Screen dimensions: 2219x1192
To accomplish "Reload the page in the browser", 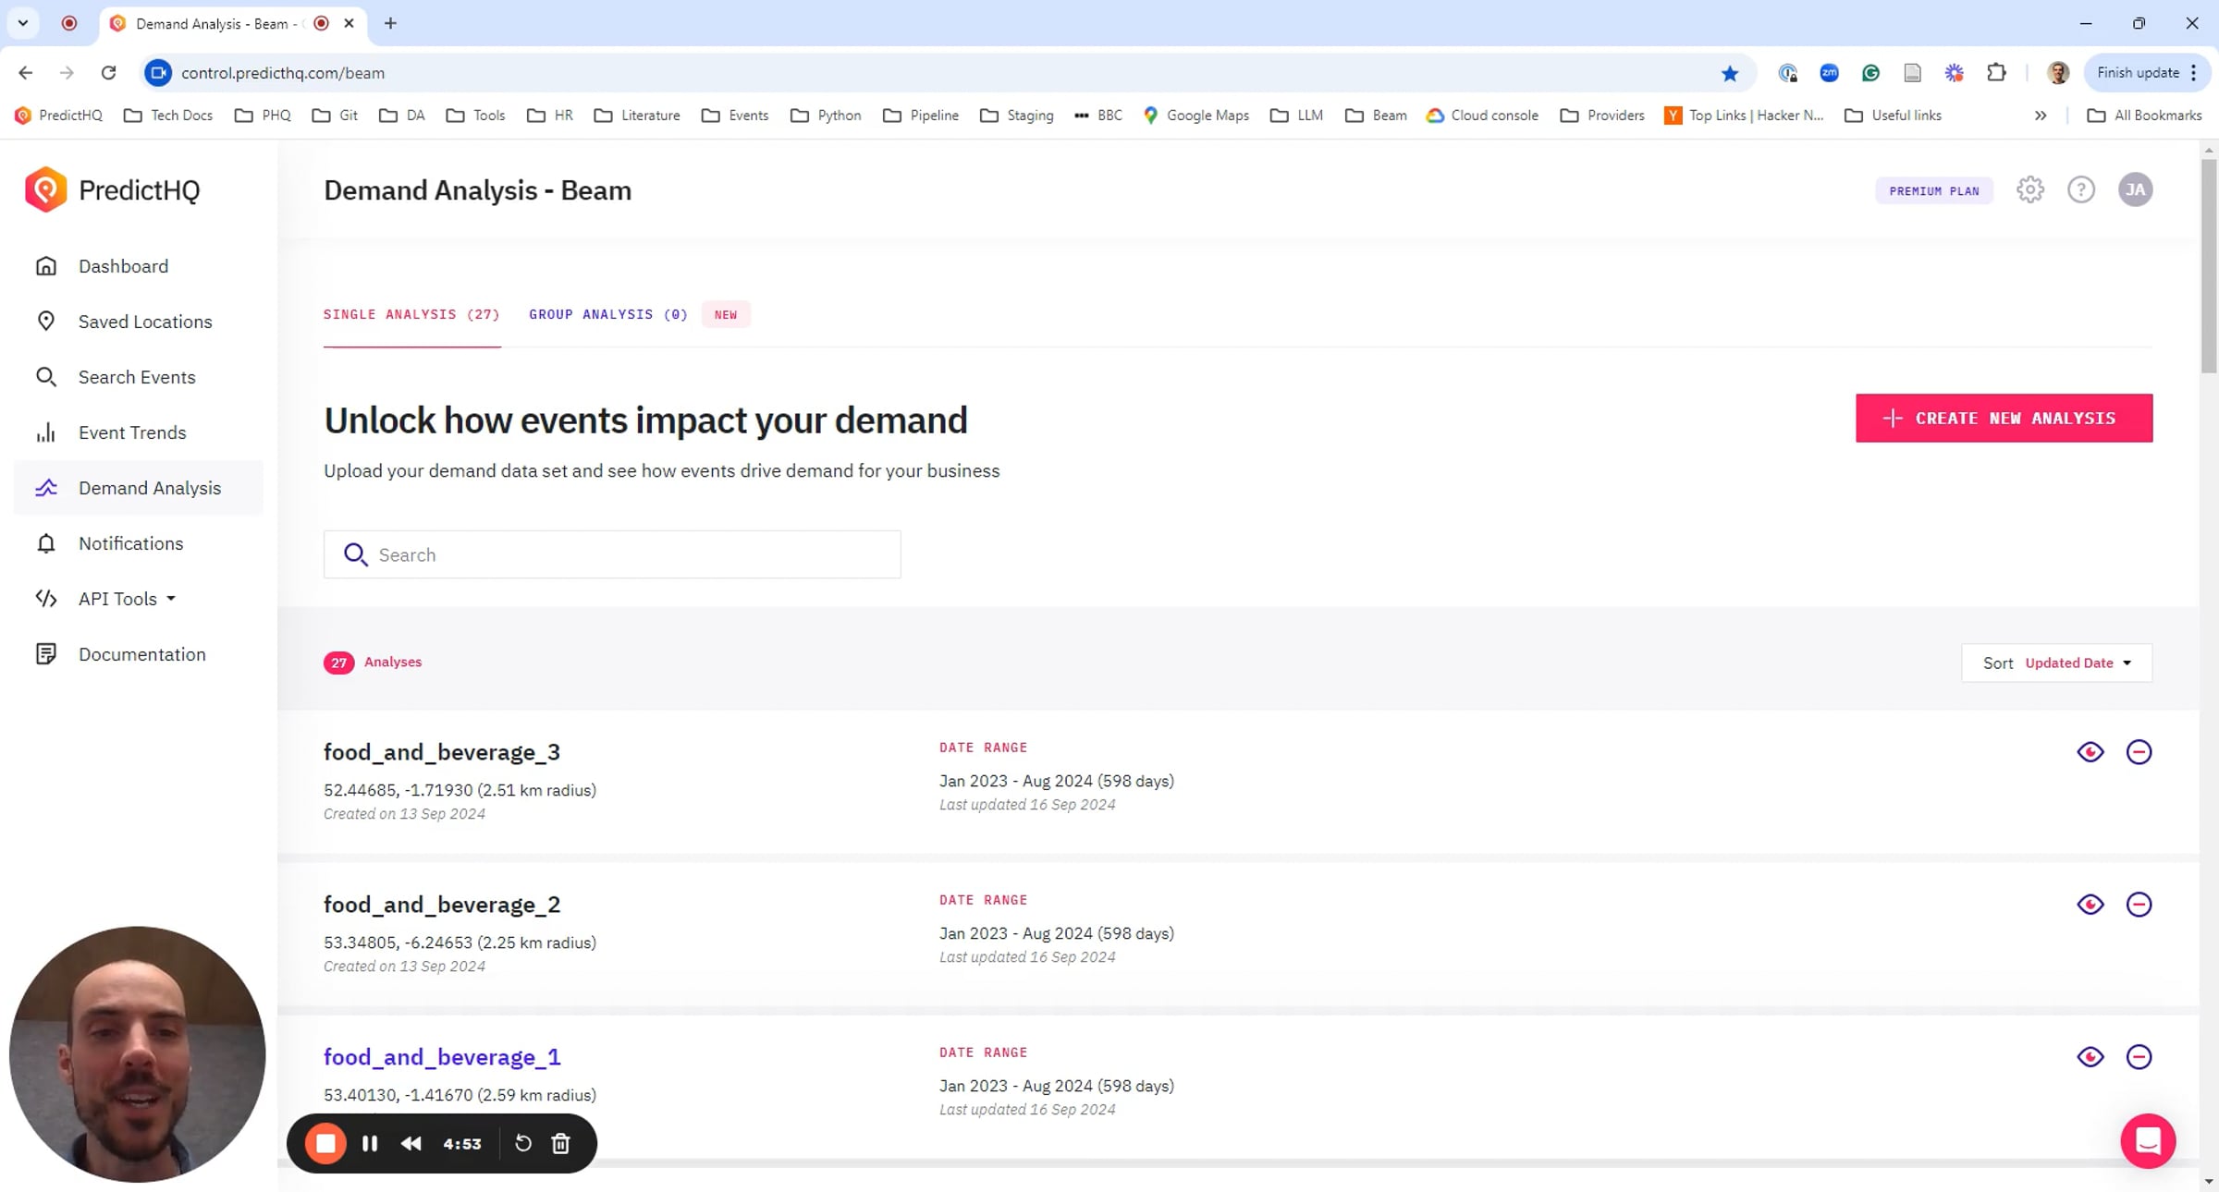I will [108, 73].
